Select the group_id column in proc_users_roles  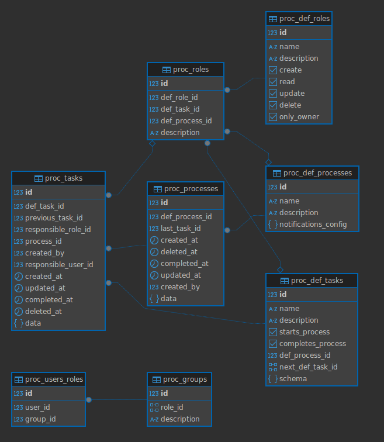click(x=49, y=419)
